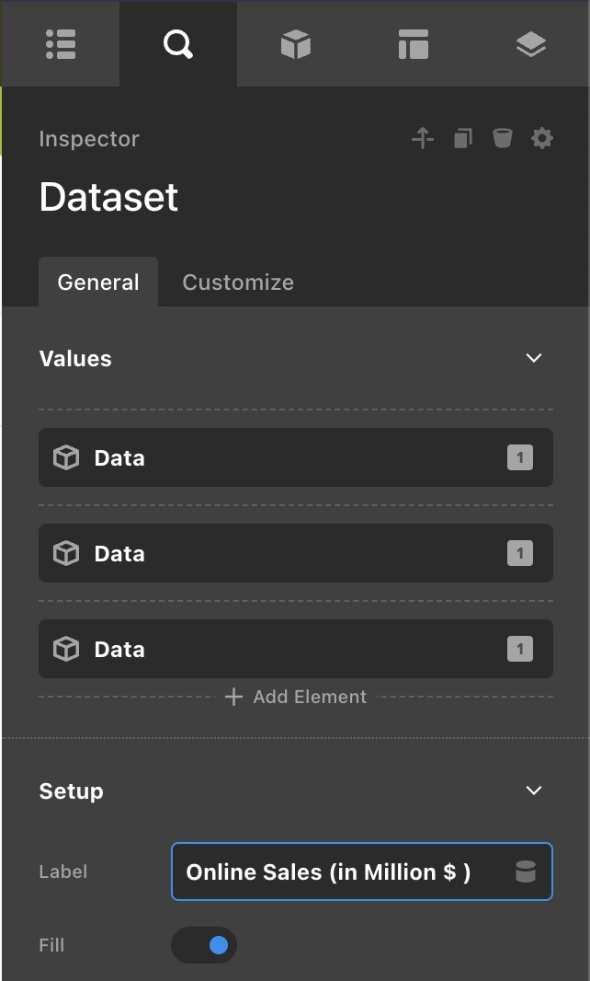Screen dimensions: 590x981
Task: Switch to the General tab
Action: (x=98, y=283)
